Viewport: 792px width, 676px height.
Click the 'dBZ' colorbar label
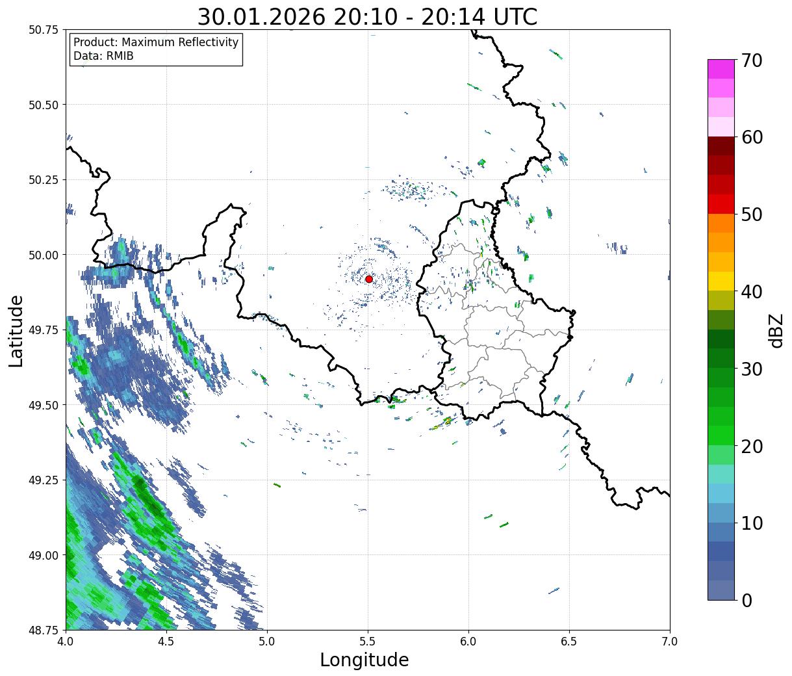click(776, 330)
